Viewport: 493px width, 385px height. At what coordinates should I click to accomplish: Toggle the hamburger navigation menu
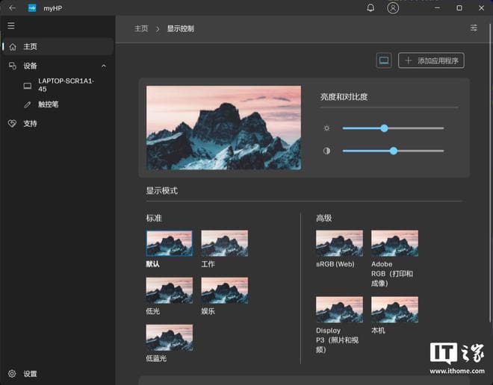pos(11,25)
